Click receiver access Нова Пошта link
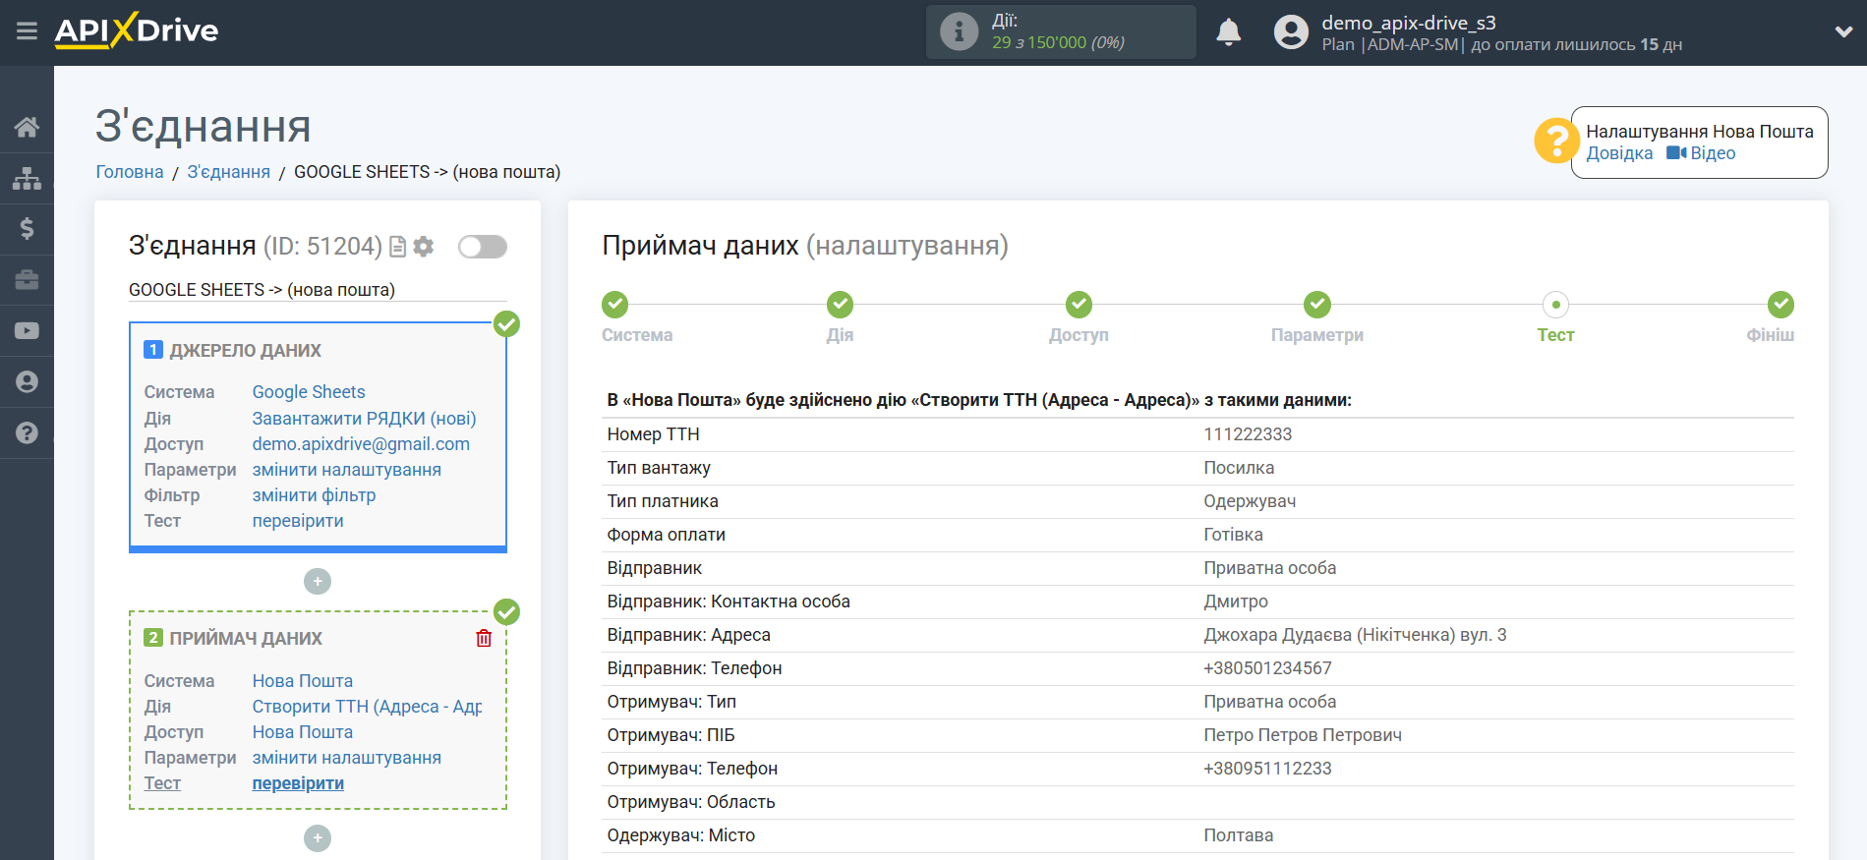Image resolution: width=1867 pixels, height=860 pixels. click(302, 732)
